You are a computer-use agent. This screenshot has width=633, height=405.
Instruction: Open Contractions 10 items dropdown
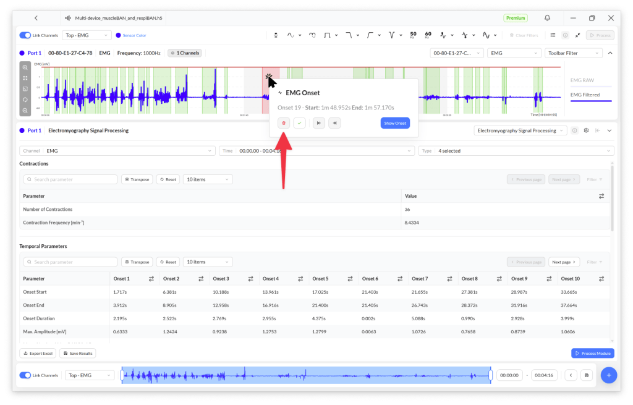(x=208, y=179)
